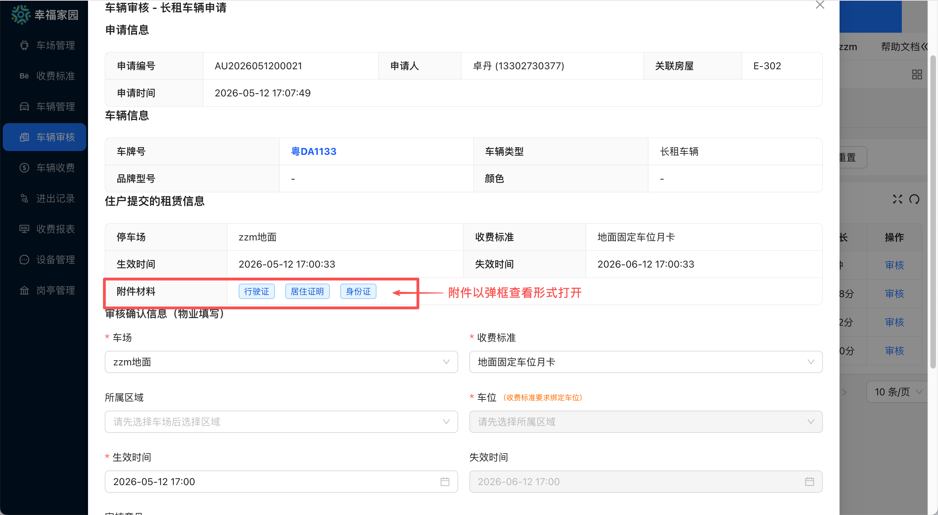Click the grid view icon in background page
The height and width of the screenshot is (515, 938).
point(916,75)
